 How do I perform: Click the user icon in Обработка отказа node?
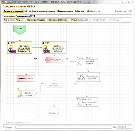pos(20,94)
